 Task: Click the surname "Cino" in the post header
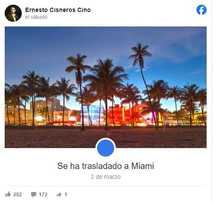tap(84, 10)
